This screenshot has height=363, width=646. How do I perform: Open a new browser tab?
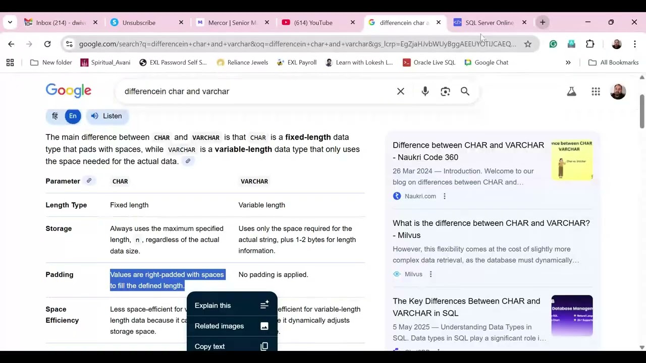click(x=543, y=22)
